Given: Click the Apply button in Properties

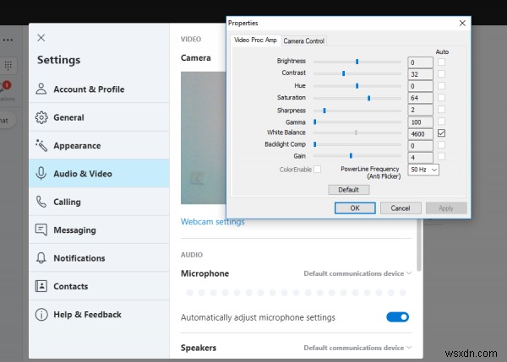Looking at the screenshot, I should [446, 208].
